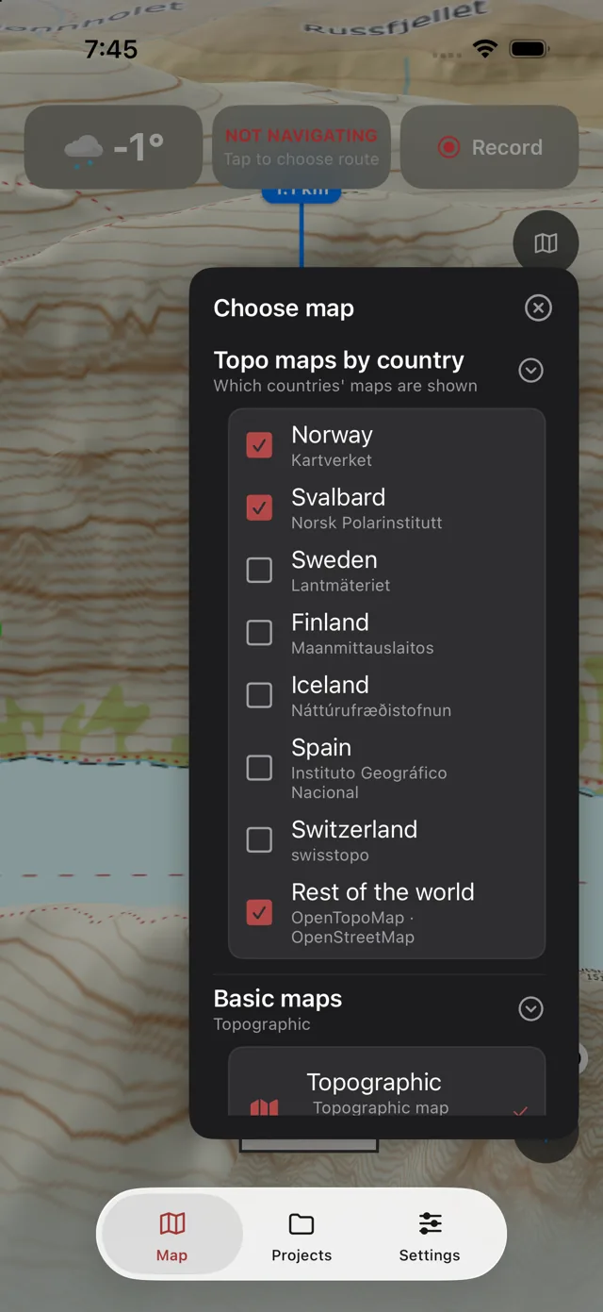The width and height of the screenshot is (603, 1312).
Task: Uncheck the Svalbard checkbox
Action: tap(259, 507)
